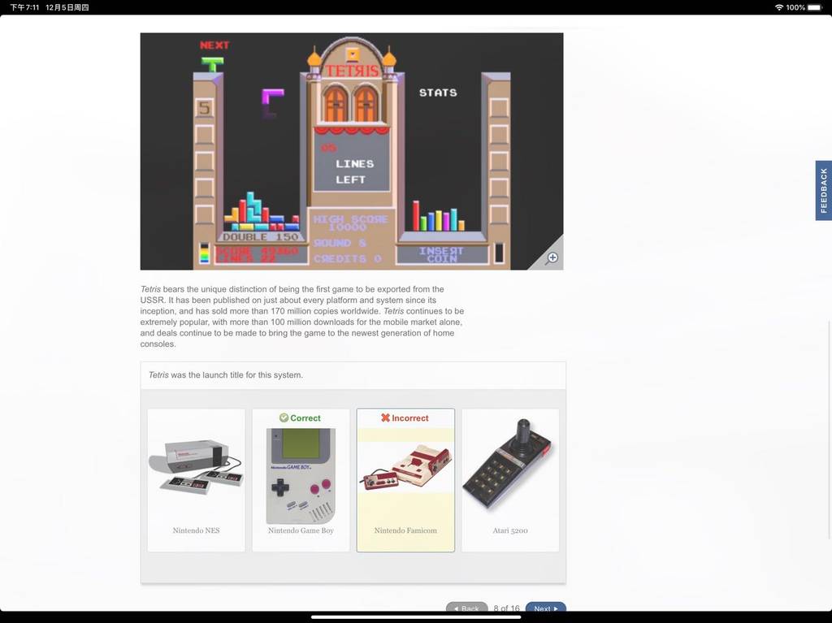Click the home indicator bar
The width and height of the screenshot is (832, 623).
click(416, 617)
